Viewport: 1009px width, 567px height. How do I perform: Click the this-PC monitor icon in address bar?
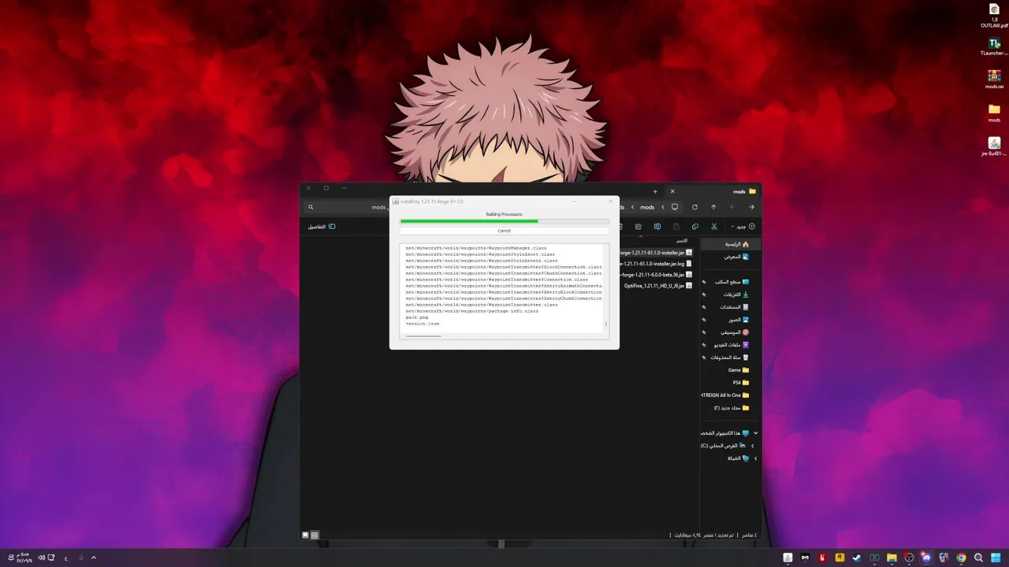pos(675,207)
